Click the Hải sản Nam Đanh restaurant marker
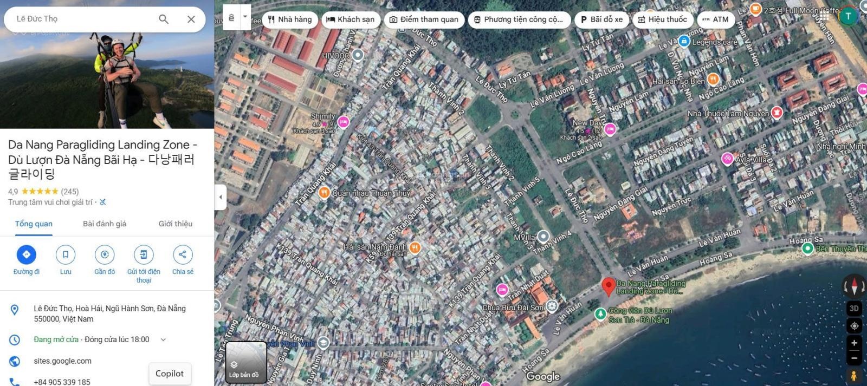Image resolution: width=867 pixels, height=386 pixels. [x=415, y=248]
